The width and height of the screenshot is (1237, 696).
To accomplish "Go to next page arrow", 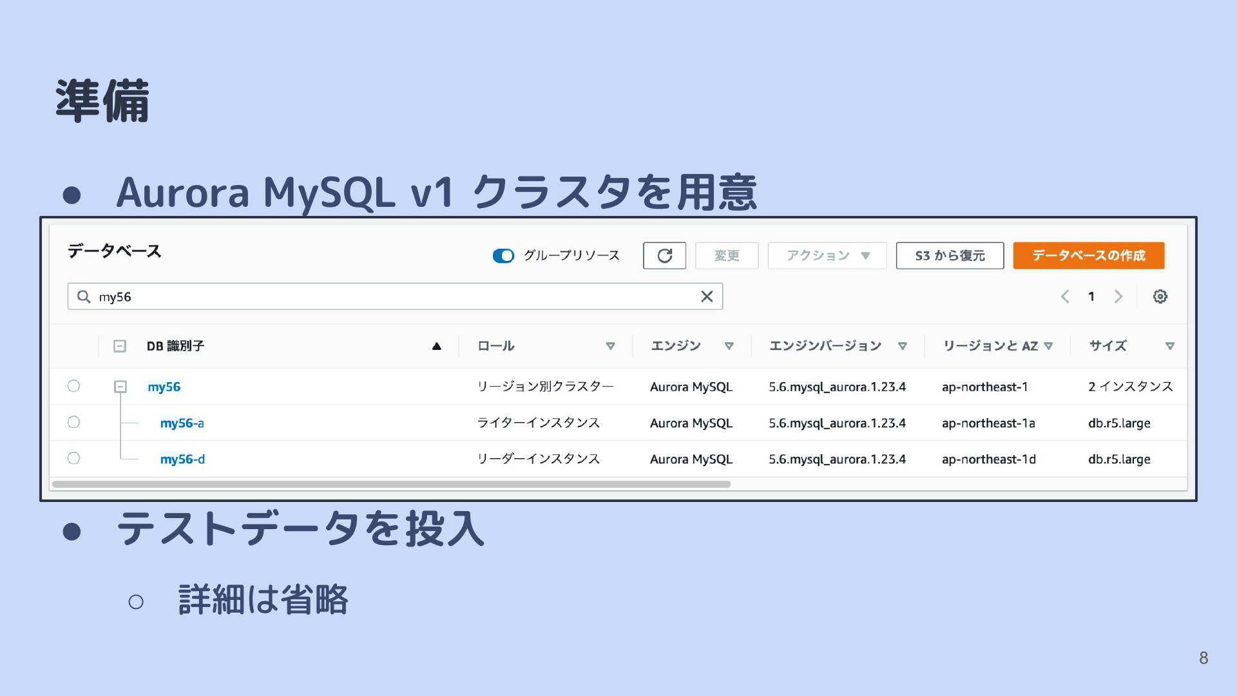I will coord(1118,296).
